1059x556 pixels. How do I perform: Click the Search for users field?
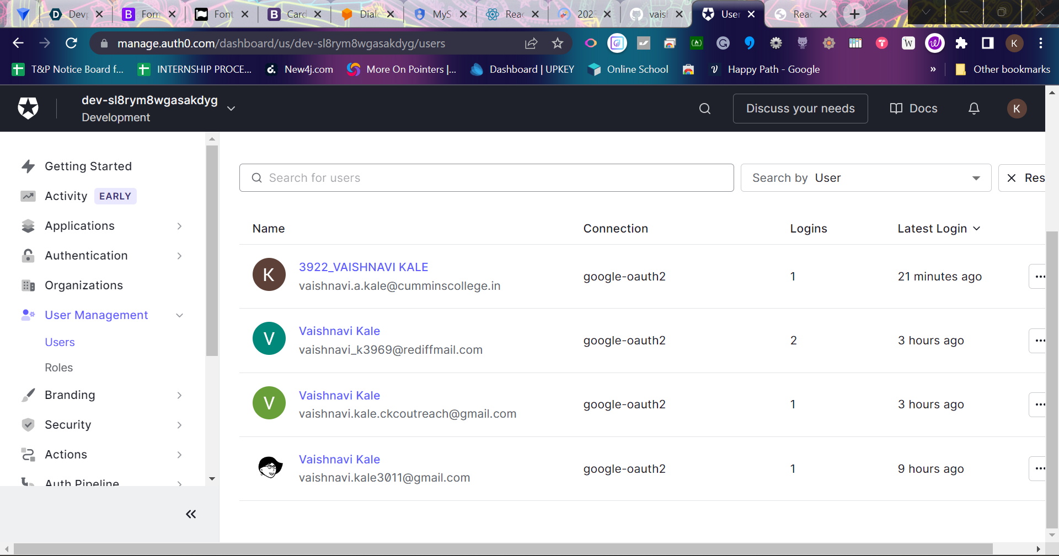point(486,178)
